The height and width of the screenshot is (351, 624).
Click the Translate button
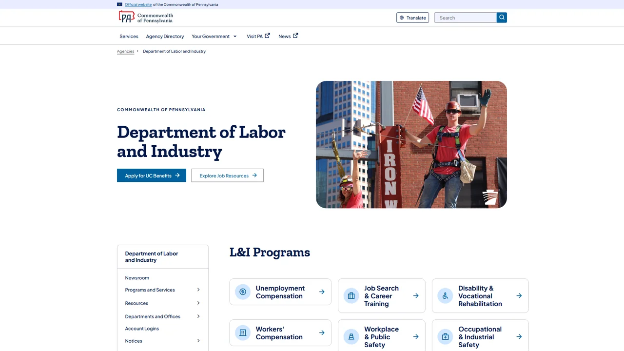(x=413, y=18)
